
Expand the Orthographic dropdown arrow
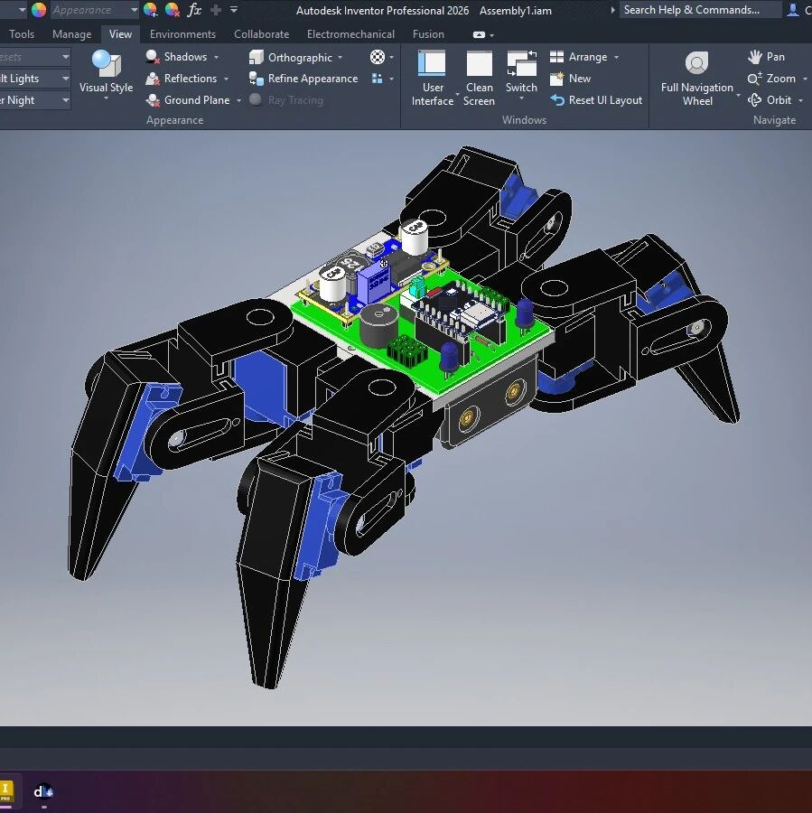341,58
